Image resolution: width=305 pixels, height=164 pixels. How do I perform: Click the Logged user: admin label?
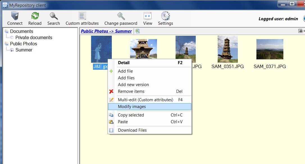[278, 19]
